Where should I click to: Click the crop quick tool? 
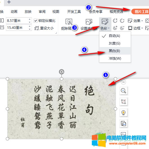coord(123,102)
